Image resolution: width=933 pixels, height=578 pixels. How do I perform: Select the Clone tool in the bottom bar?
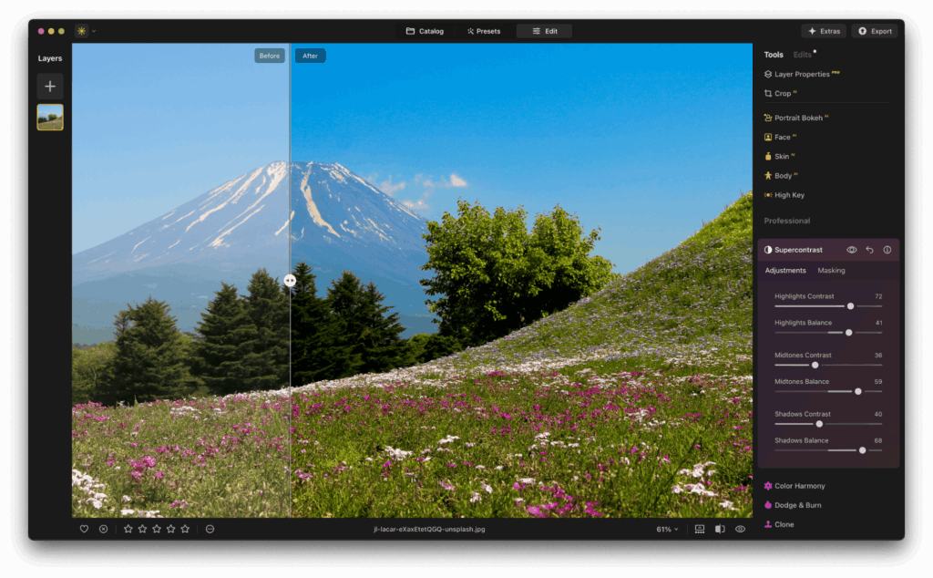[x=784, y=523]
